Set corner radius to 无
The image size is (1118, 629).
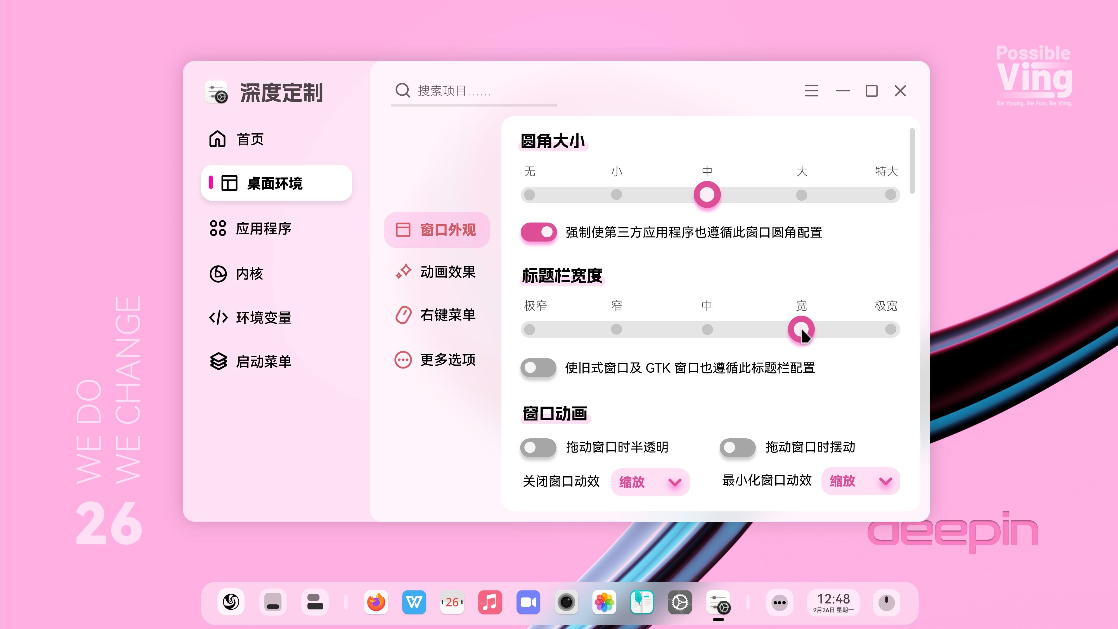click(529, 195)
